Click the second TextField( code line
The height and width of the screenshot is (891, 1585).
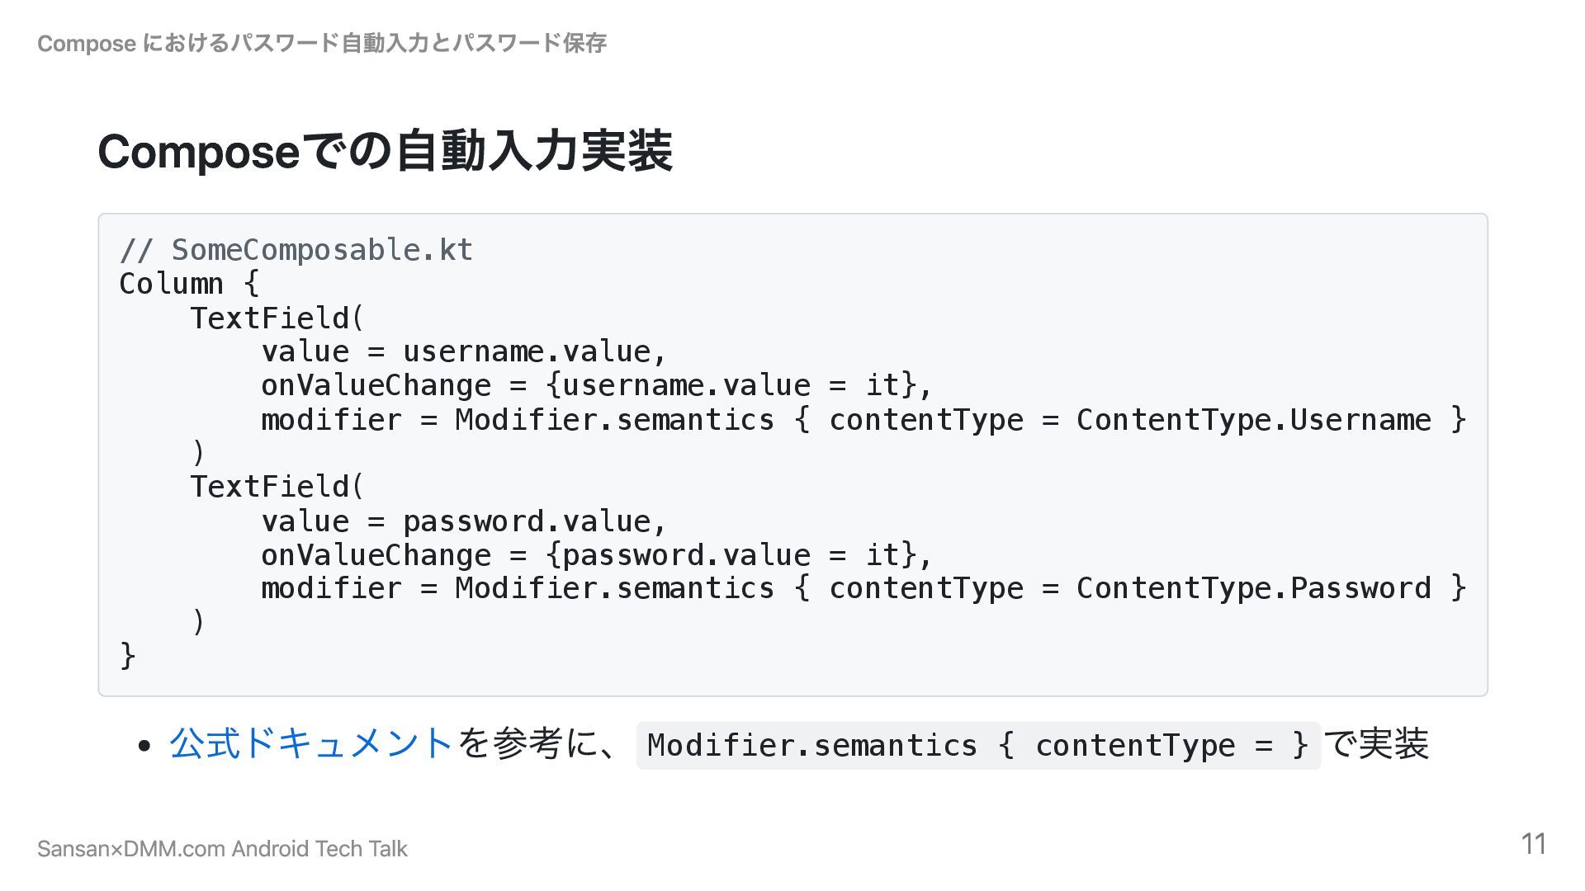coord(277,487)
